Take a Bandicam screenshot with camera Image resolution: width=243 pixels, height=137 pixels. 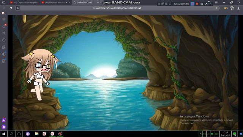pyautogui.click(x=202, y=4)
